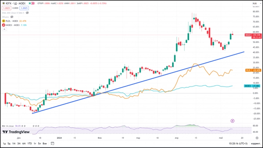Select the YTD time range
This screenshot has height=148, width=263.
29,143
